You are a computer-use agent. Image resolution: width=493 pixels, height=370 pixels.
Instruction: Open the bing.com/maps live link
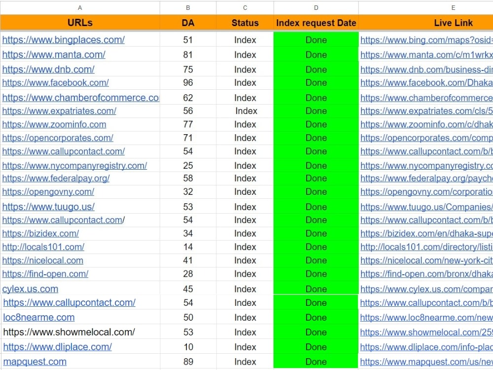[426, 40]
